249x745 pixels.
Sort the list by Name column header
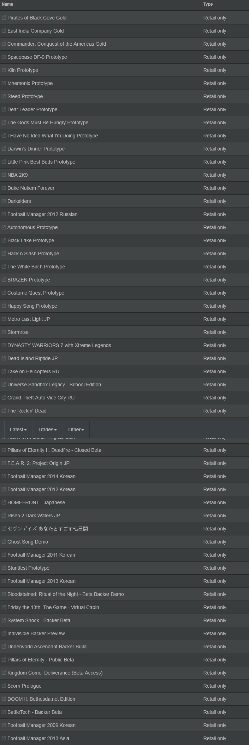(x=7, y=4)
